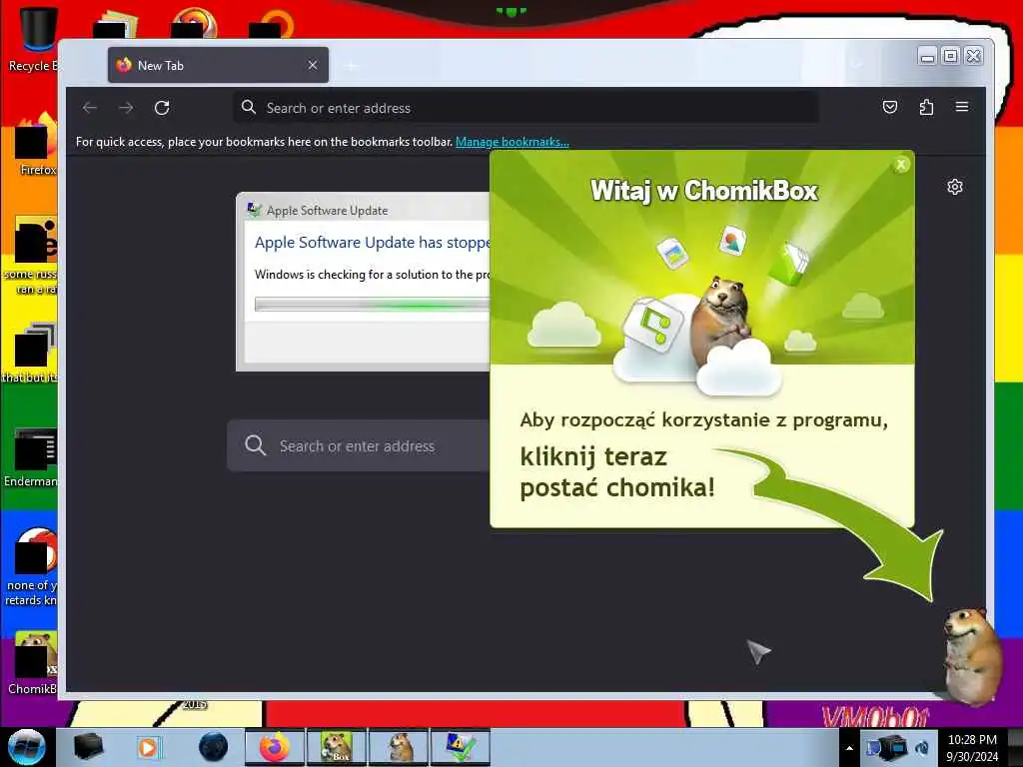This screenshot has width=1023, height=767.
Task: Click 'Apple Software Update has stopped' heading
Action: click(372, 243)
